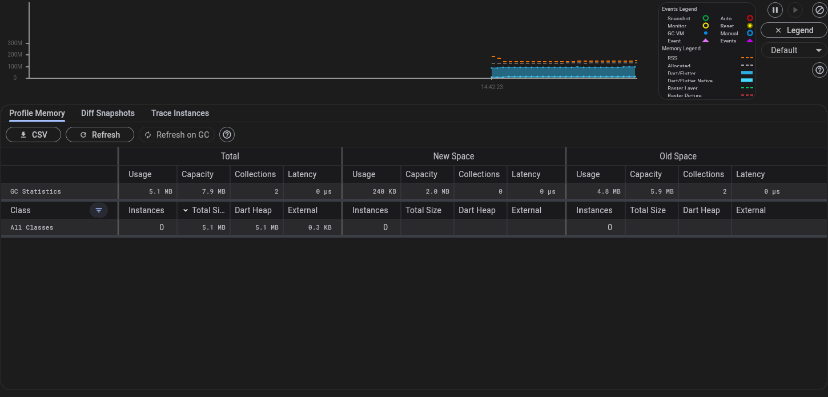The height and width of the screenshot is (397, 828).
Task: Pause the memory chart recording
Action: click(x=775, y=10)
